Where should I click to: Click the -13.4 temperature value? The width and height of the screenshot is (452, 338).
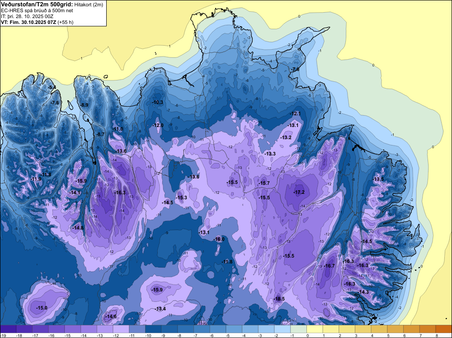[x=160, y=309]
